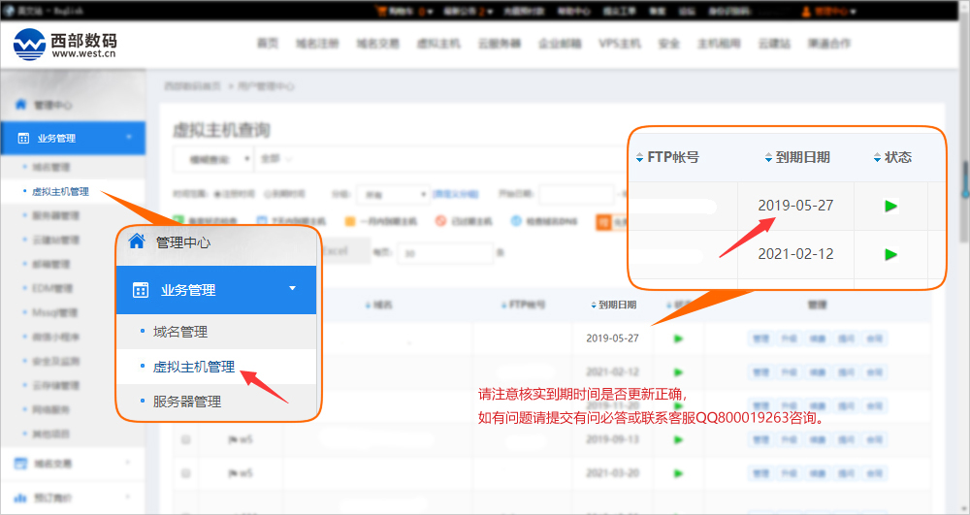The height and width of the screenshot is (515, 970).
Task: Click green status arrow for 2019-05-27 in callout
Action: (890, 206)
